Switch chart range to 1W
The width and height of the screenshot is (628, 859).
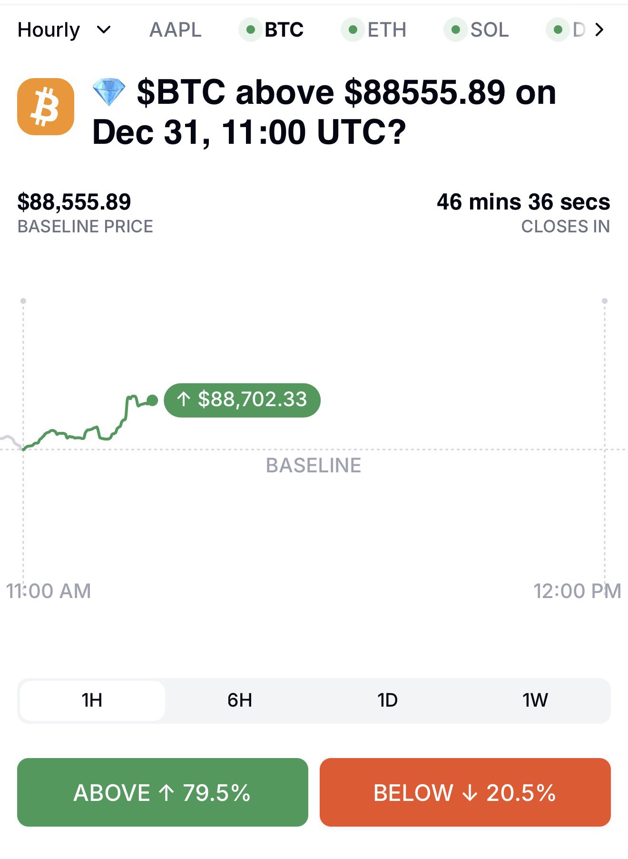pos(535,700)
